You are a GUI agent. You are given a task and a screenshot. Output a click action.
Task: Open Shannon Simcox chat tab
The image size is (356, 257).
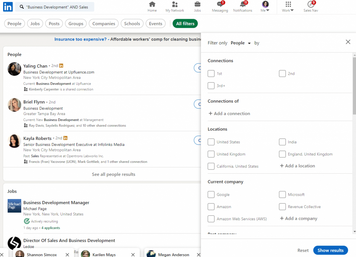click(42, 255)
